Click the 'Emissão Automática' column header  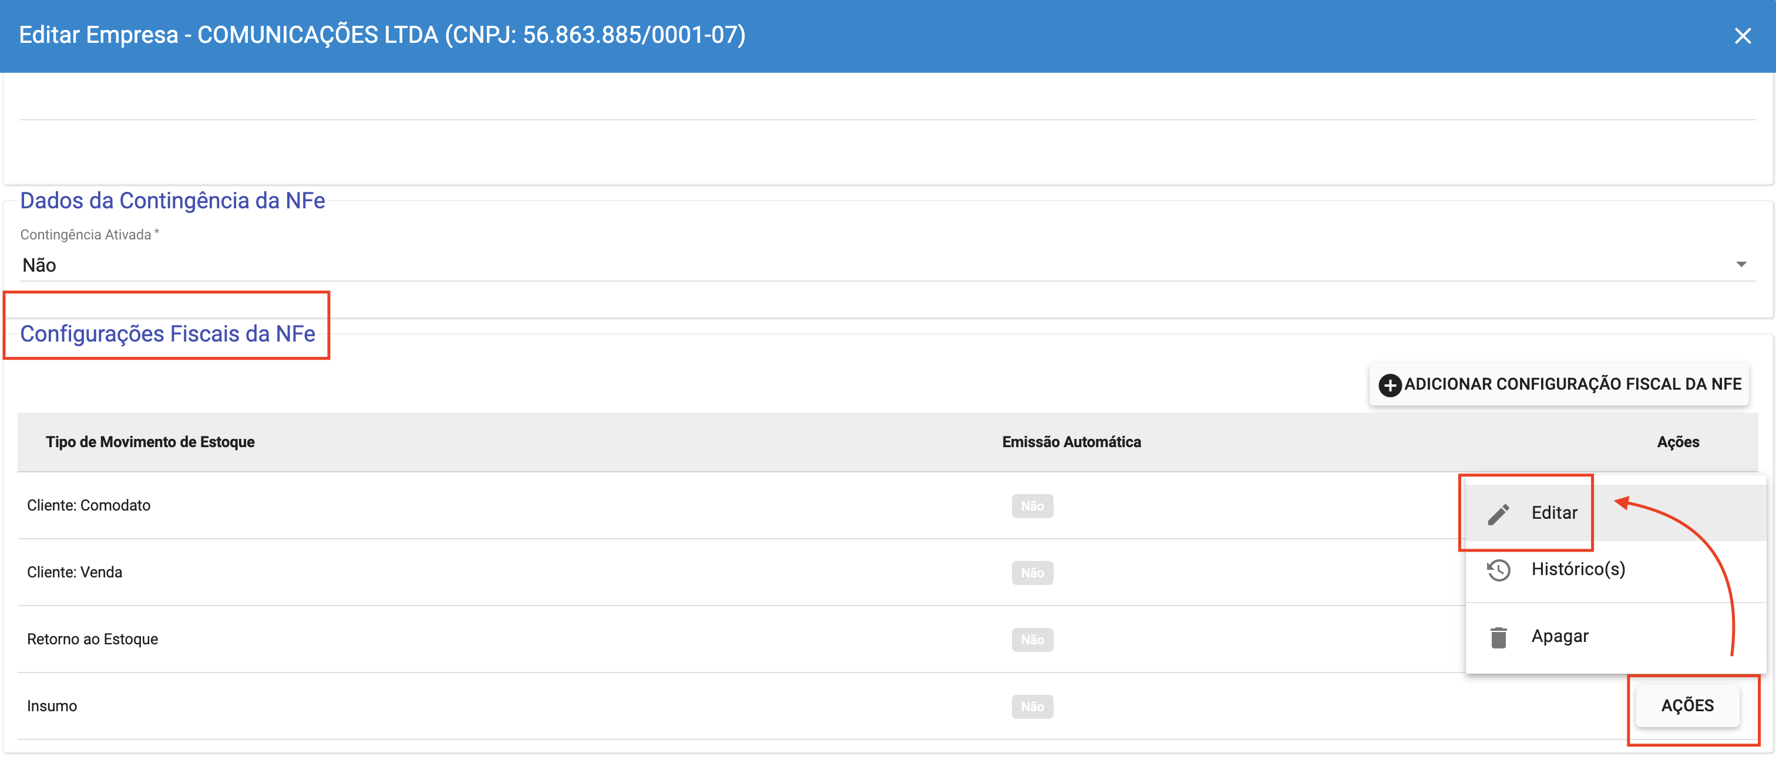coord(1071,442)
